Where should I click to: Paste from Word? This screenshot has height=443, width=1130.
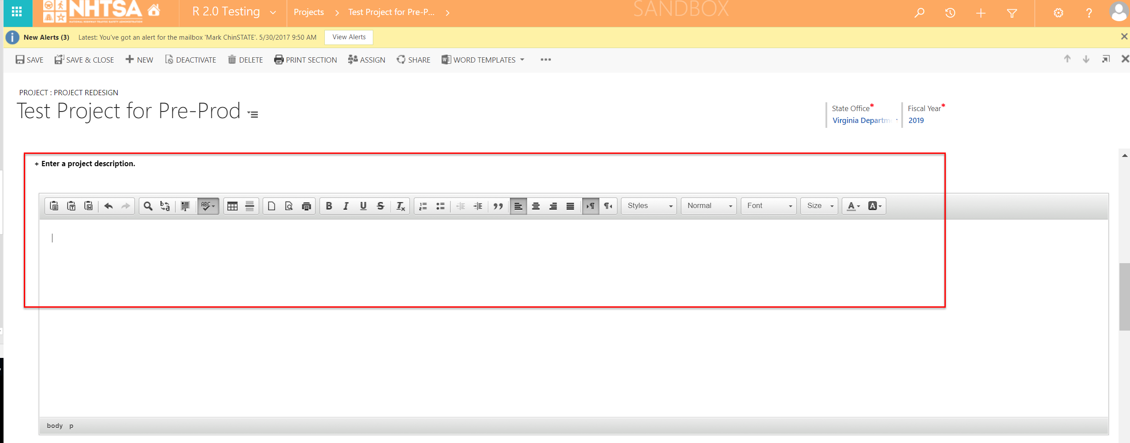click(89, 206)
